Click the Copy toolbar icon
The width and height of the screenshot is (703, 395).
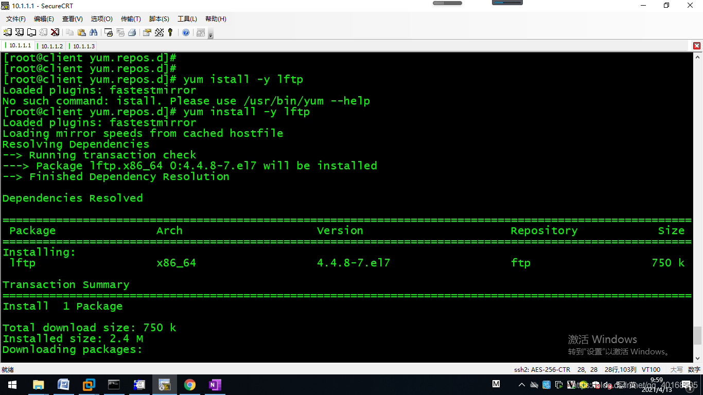pyautogui.click(x=69, y=32)
